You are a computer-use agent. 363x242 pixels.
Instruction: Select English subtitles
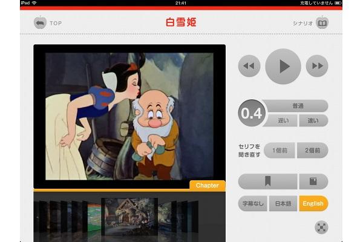tap(313, 204)
